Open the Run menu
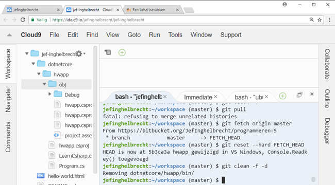Viewport: 335px width, 185px height. tap(154, 35)
